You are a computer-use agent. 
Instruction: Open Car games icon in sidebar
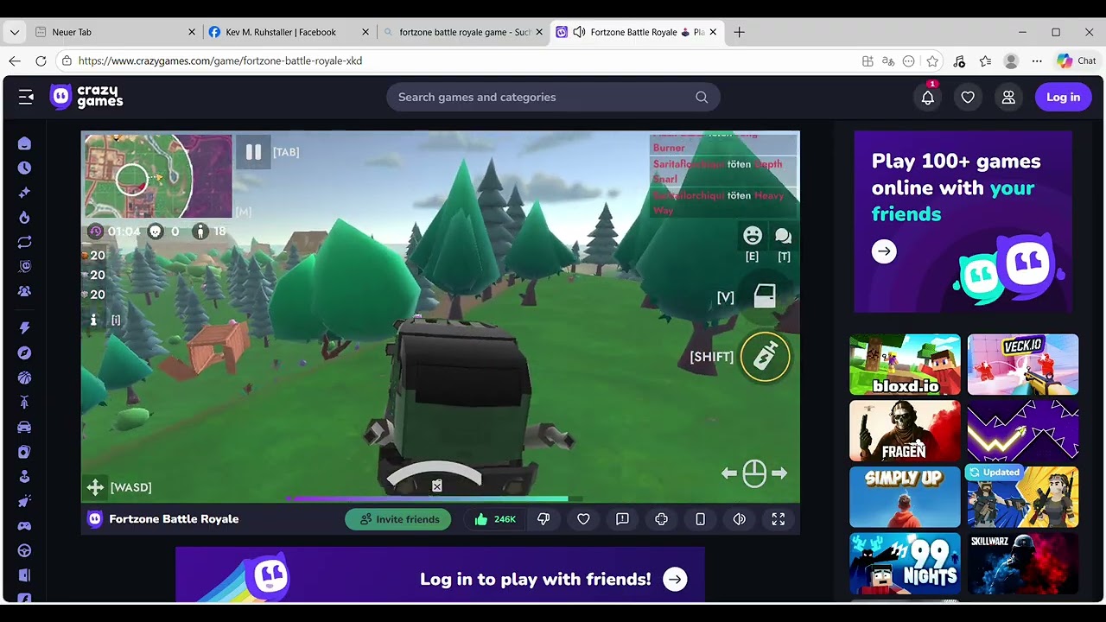click(24, 427)
